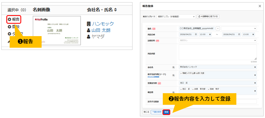Remove the 田崎 明子 tag from 確認者
The image size is (265, 118).
(x=209, y=89)
